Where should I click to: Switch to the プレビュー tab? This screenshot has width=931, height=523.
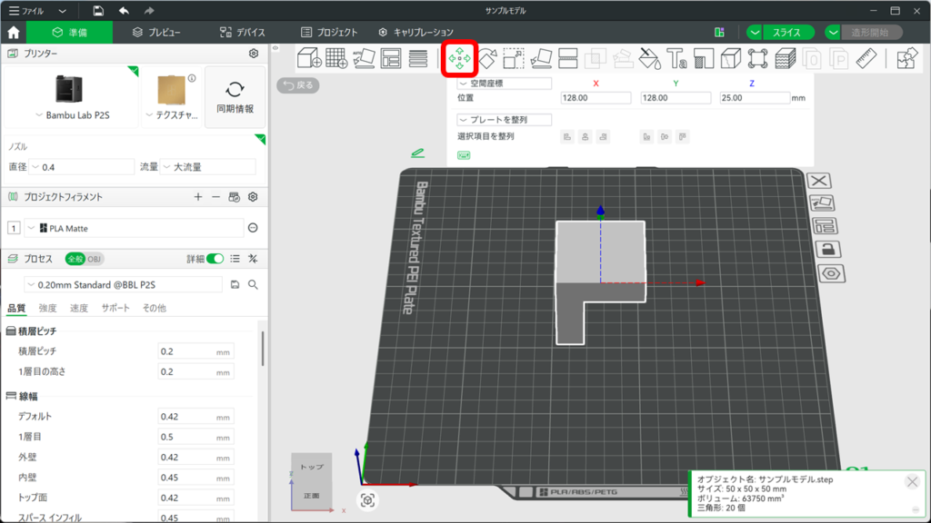coord(155,32)
